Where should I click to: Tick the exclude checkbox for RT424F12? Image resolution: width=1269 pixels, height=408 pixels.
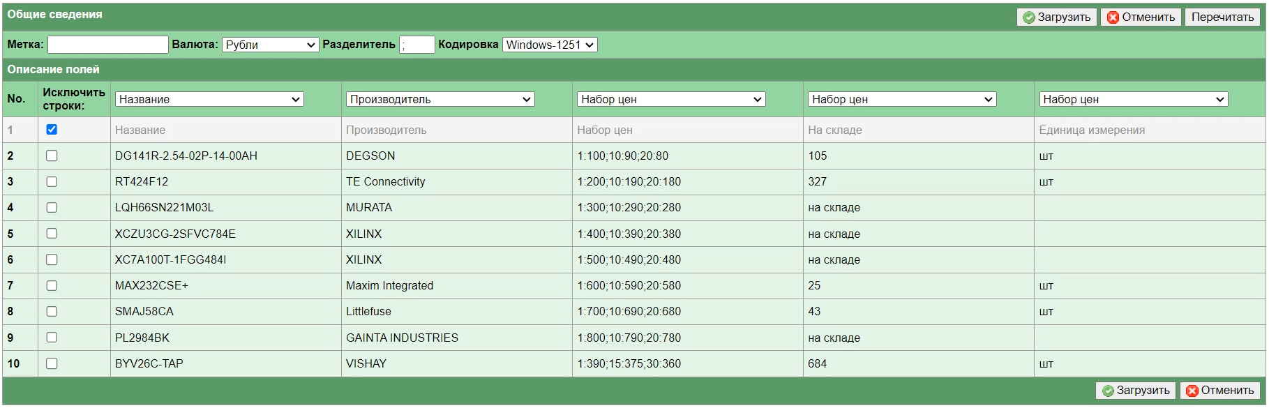pos(52,182)
